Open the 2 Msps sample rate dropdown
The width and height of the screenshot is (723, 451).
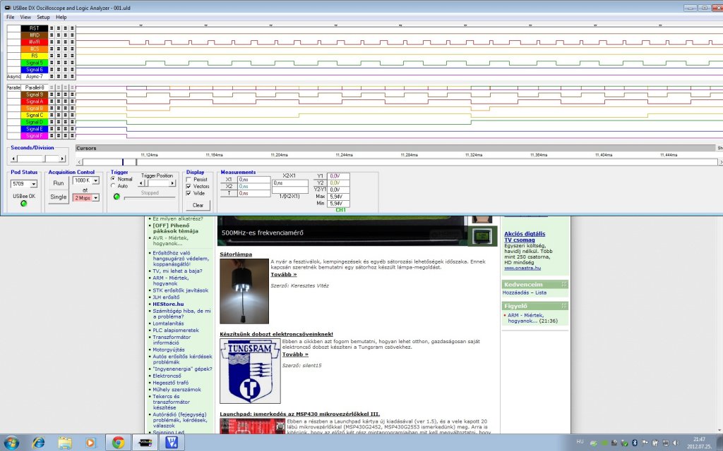tap(95, 198)
